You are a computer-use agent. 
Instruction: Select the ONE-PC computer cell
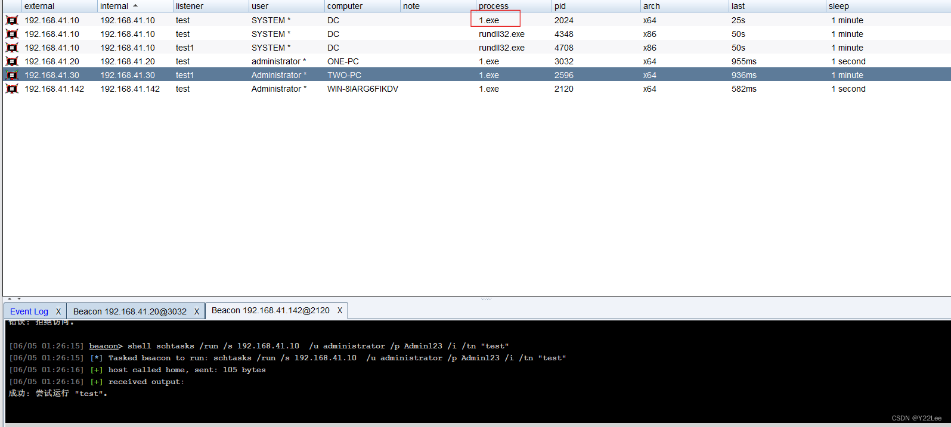pyautogui.click(x=343, y=61)
